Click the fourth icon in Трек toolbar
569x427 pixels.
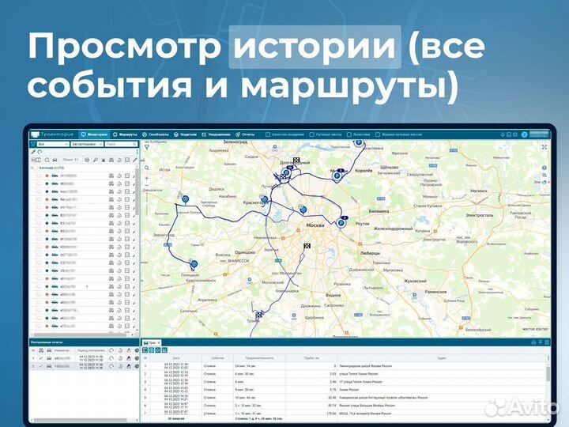click(164, 350)
